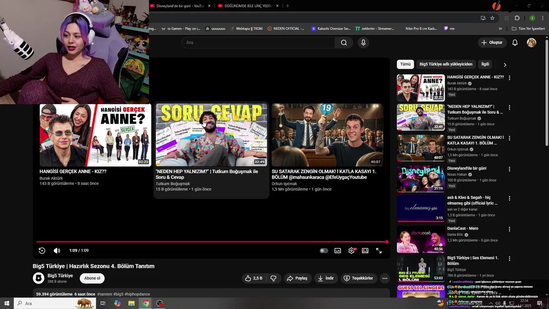Open Chrome extensions puzzle icon
This screenshot has width=549, height=309.
pyautogui.click(x=517, y=18)
